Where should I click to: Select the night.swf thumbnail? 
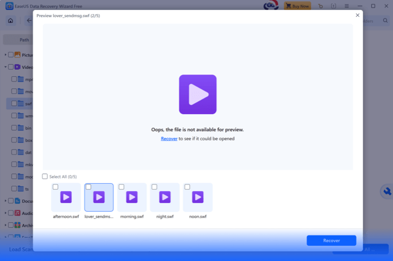click(165, 197)
